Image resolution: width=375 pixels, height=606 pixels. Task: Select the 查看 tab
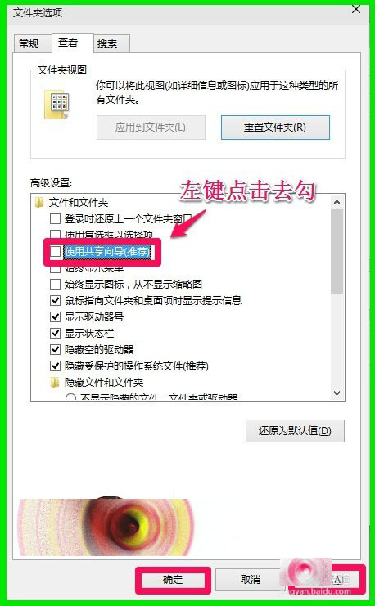pos(68,43)
